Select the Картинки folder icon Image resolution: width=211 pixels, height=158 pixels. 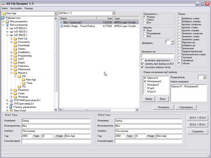coord(15,66)
